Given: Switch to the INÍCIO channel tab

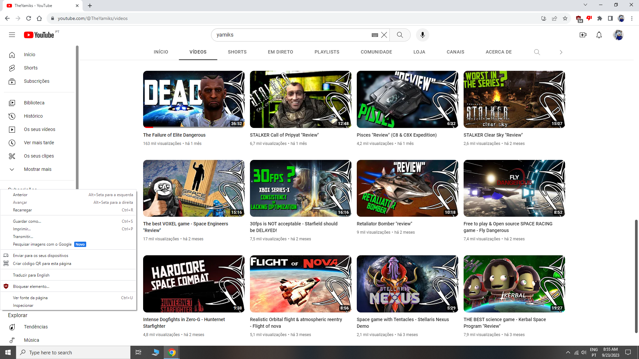Looking at the screenshot, I should [161, 52].
